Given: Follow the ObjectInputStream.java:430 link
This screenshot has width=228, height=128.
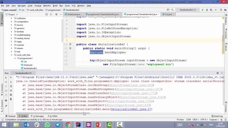Looking at the screenshot, I should pos(128,105).
